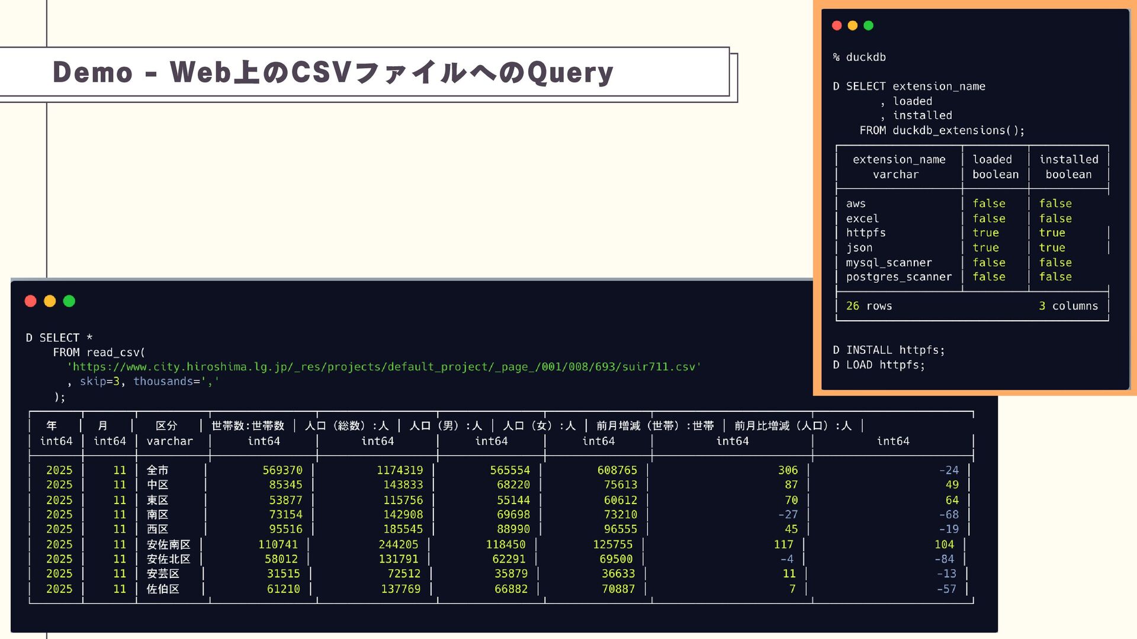
Task: Click 全市 cell in results table
Action: (x=158, y=470)
